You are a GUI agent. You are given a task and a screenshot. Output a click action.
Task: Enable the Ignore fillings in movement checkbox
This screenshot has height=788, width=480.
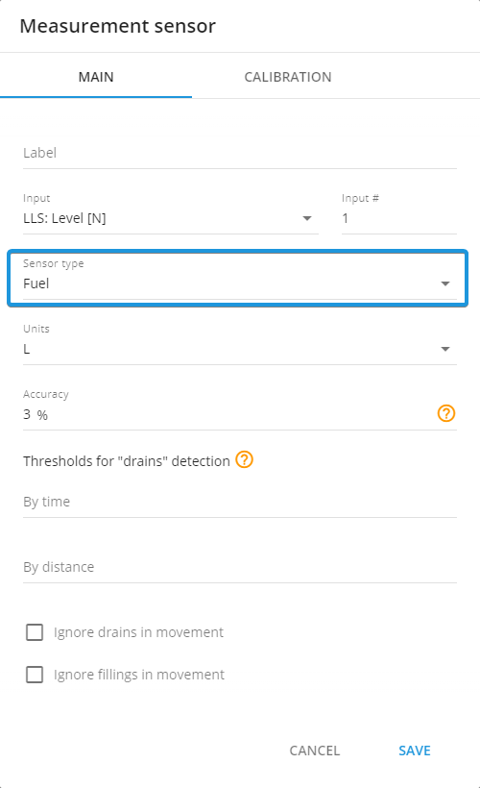coord(35,675)
